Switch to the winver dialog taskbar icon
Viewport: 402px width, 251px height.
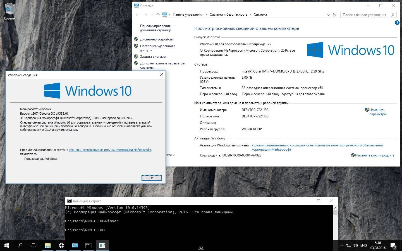[102, 245]
